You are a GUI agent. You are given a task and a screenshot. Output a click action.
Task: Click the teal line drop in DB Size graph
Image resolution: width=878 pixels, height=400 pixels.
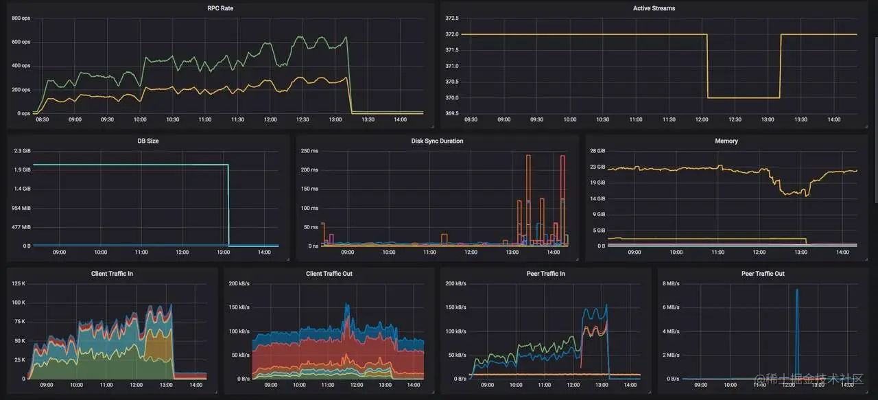coord(228,206)
